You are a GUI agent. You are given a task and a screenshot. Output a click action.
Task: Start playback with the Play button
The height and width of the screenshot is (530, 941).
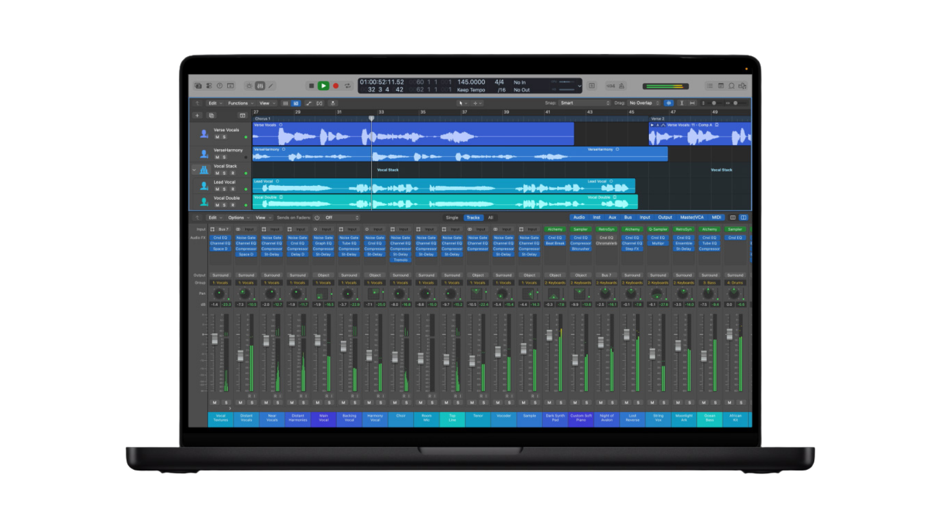tap(324, 86)
